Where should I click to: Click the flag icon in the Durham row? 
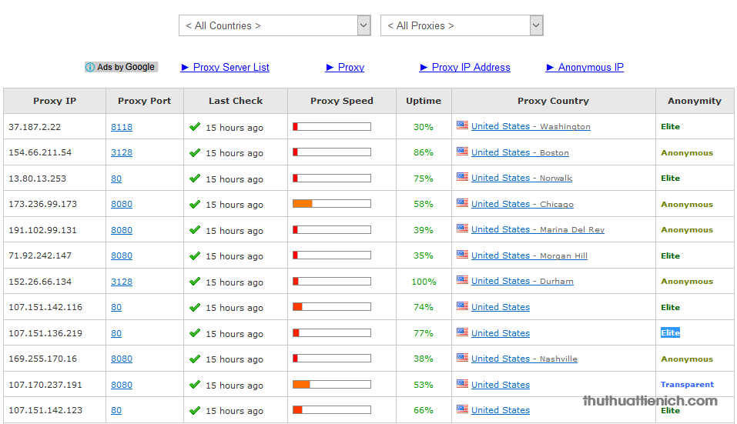(x=462, y=280)
